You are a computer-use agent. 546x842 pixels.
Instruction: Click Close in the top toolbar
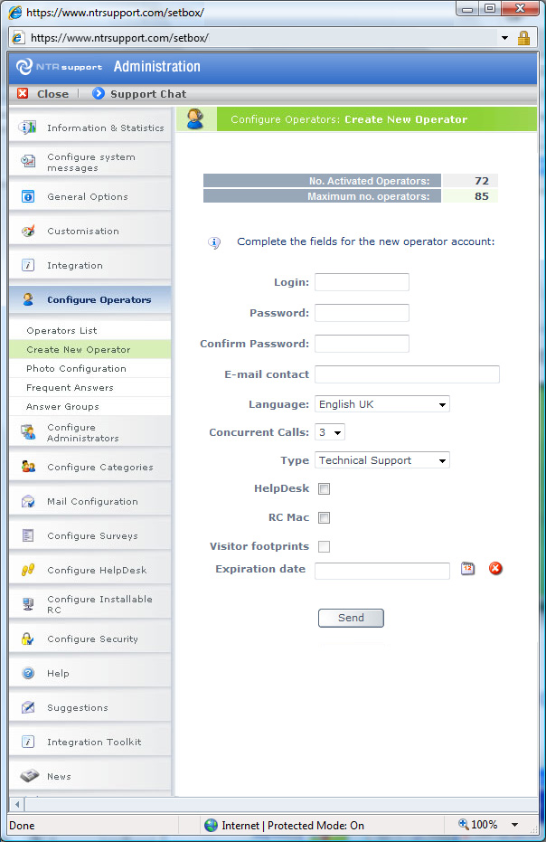coord(42,93)
